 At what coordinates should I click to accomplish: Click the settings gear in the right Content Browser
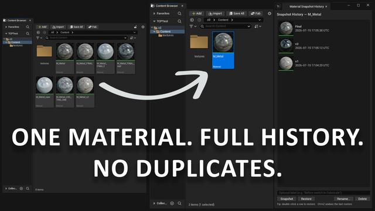[270, 13]
